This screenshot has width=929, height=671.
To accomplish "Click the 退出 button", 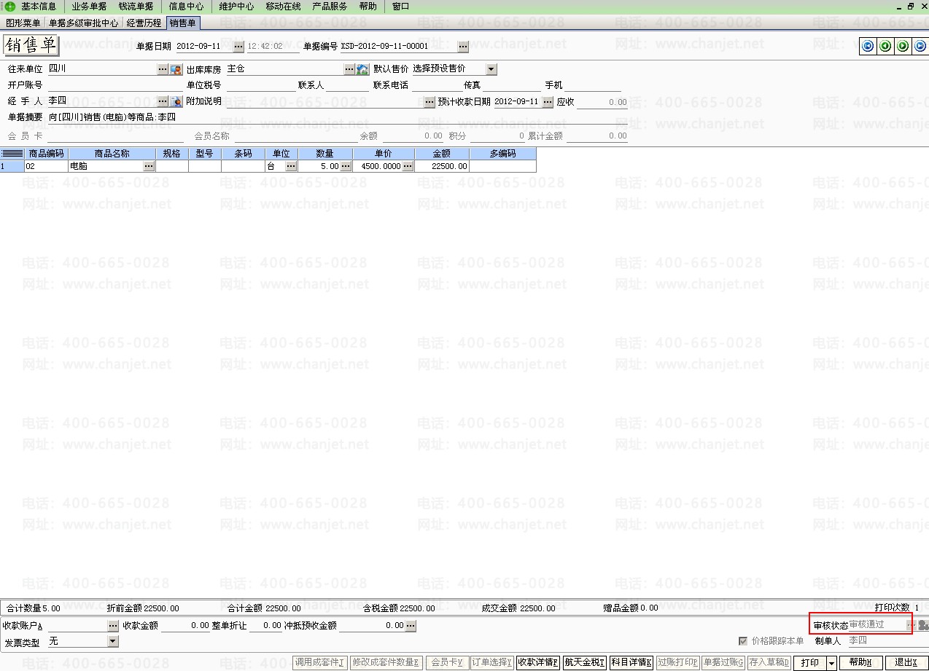I will pos(906,662).
